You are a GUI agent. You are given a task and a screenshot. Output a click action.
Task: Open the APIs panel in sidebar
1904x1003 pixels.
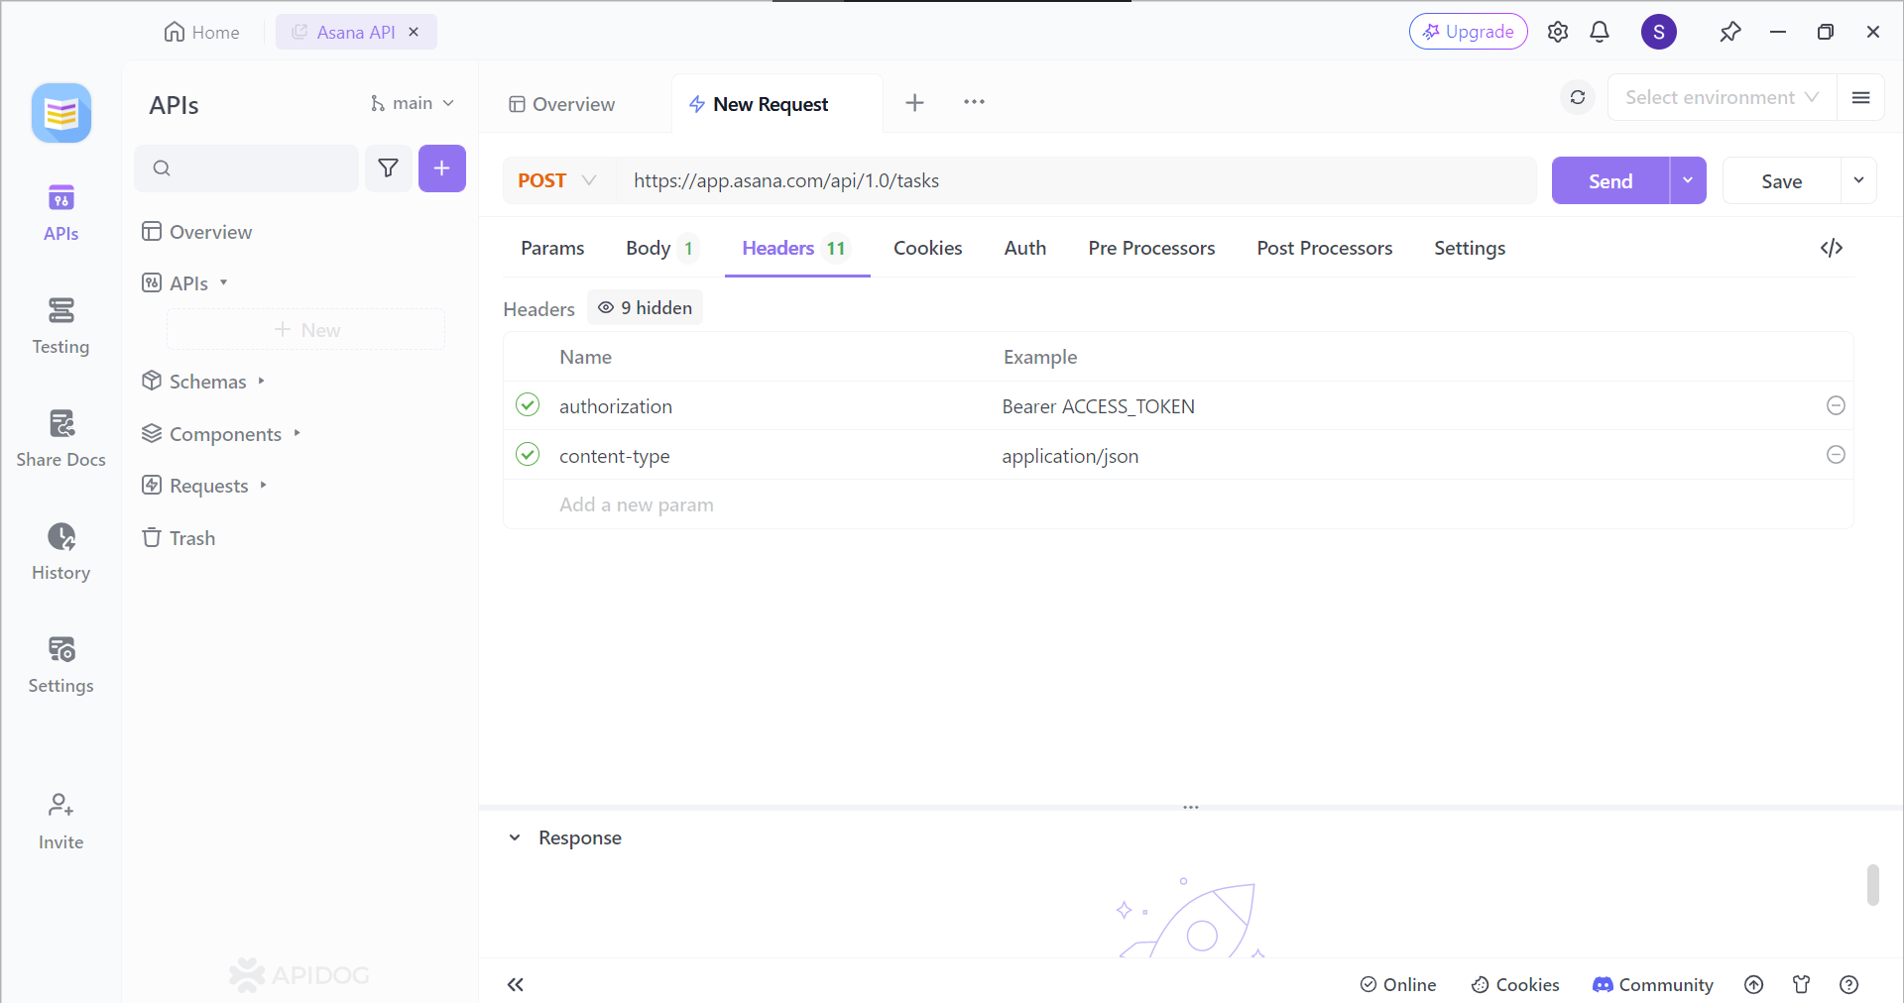point(60,211)
